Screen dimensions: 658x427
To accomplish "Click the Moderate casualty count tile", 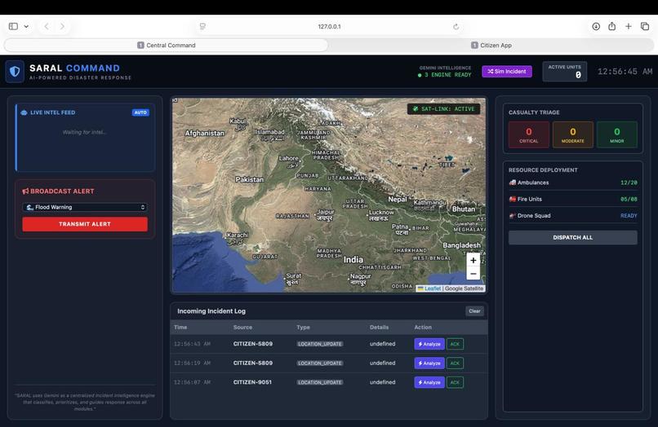I will (x=573, y=135).
